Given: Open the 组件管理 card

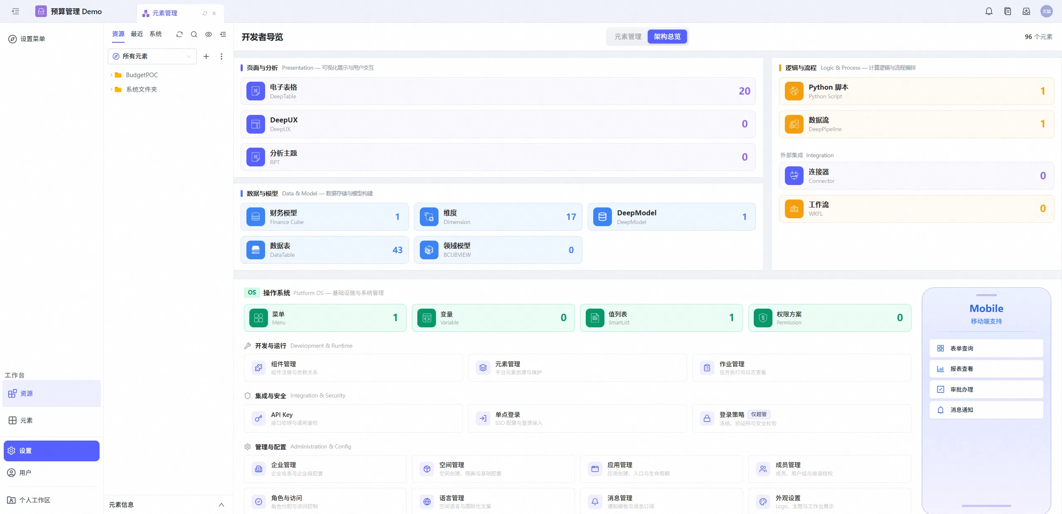Looking at the screenshot, I should 353,368.
